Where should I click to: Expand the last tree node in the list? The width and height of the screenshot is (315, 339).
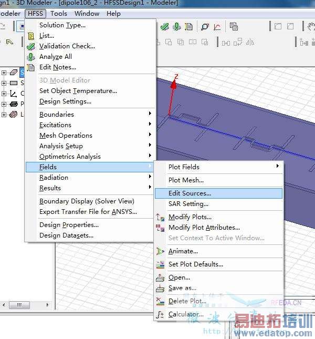4,115
